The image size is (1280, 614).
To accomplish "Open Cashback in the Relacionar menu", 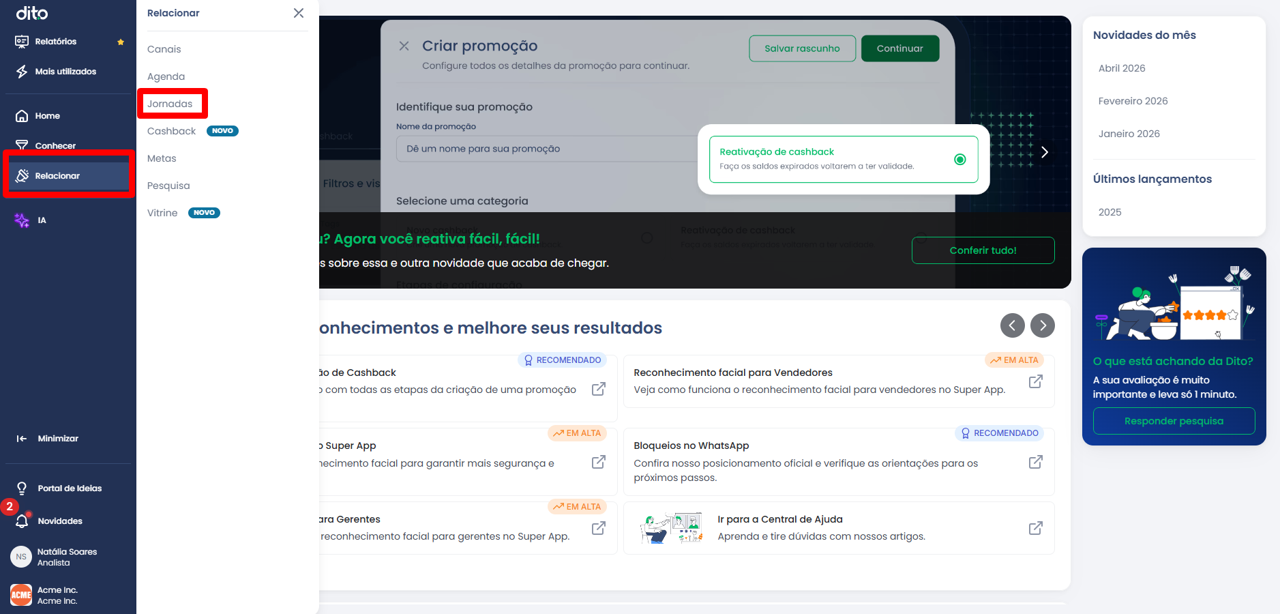I will tap(172, 131).
